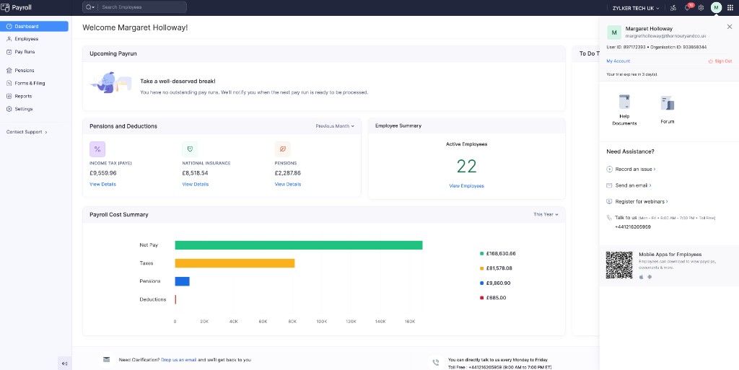Viewport: 739px width, 370px height.
Task: Open the Dashboard sidebar item
Action: (x=34, y=27)
